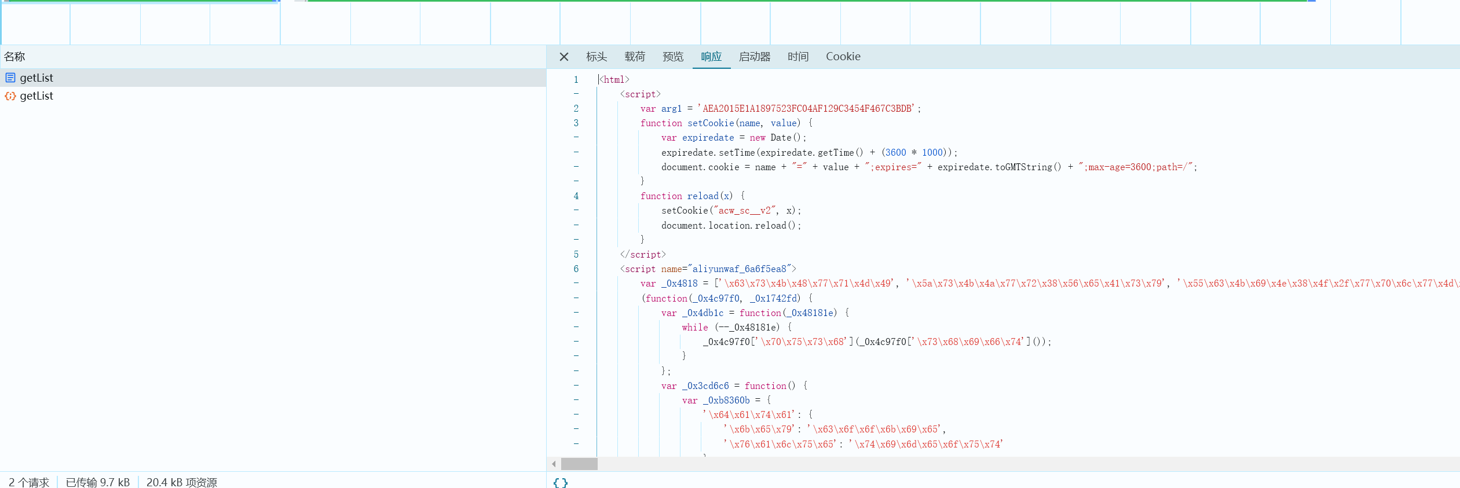The width and height of the screenshot is (1460, 488).
Task: Click the '20.4 kB 项资源' status text
Action: pyautogui.click(x=182, y=482)
